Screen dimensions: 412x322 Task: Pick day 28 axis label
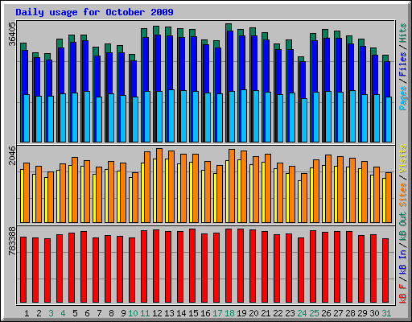[x=350, y=313]
